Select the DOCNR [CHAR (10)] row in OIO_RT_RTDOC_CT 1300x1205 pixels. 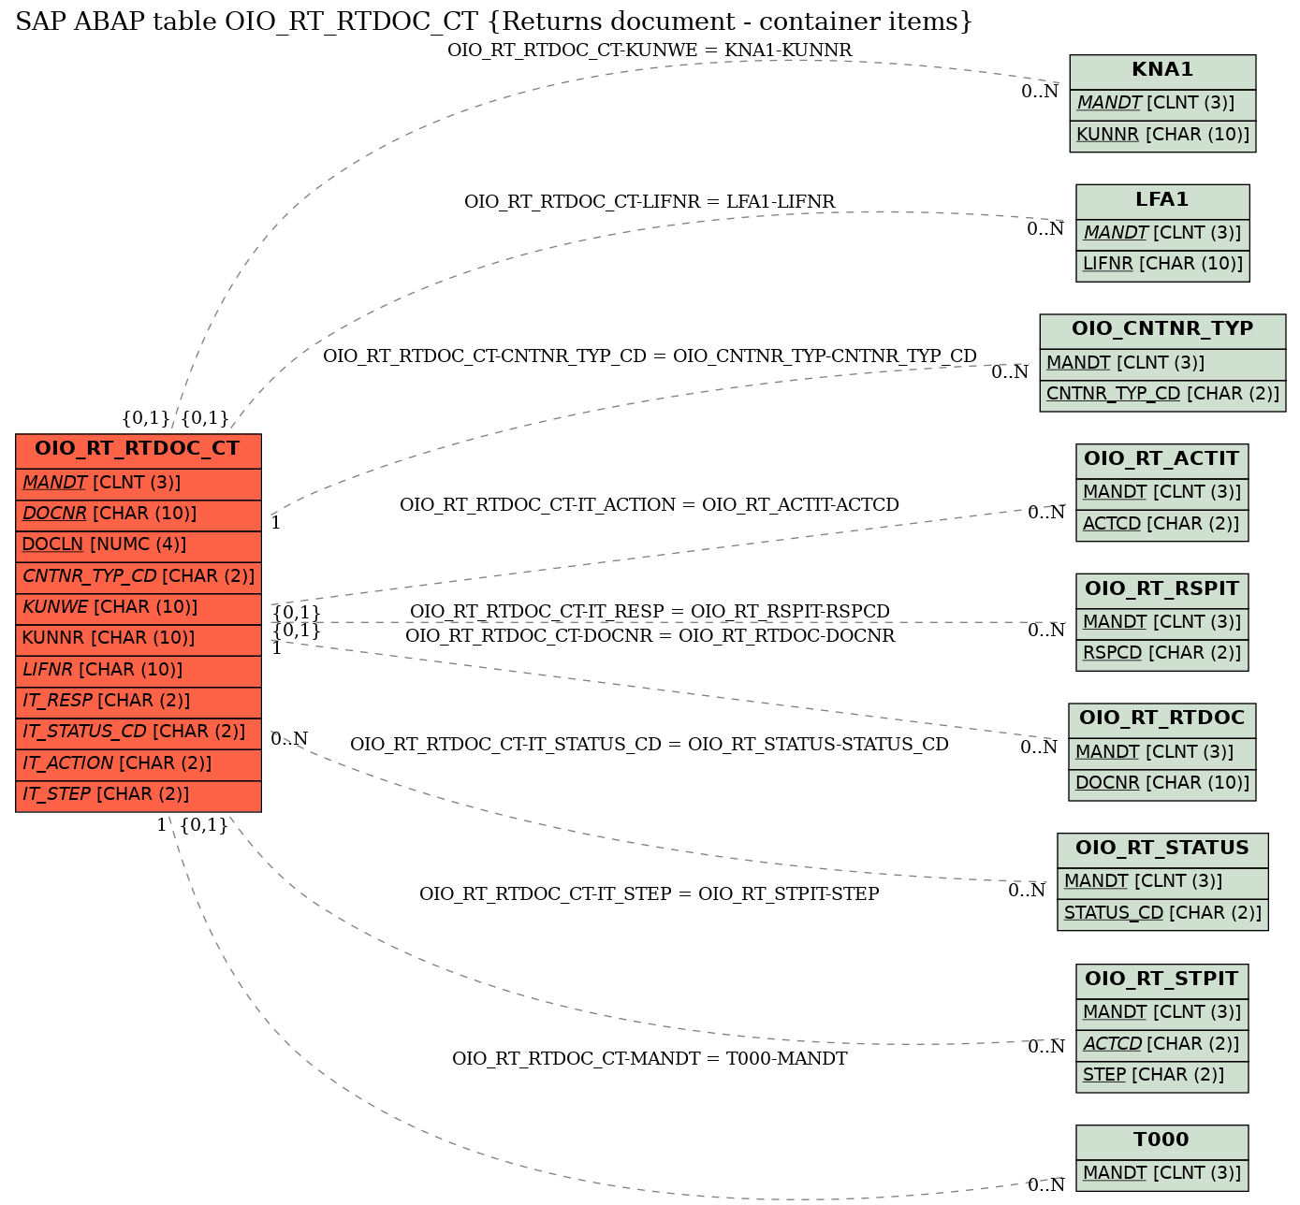(x=139, y=514)
